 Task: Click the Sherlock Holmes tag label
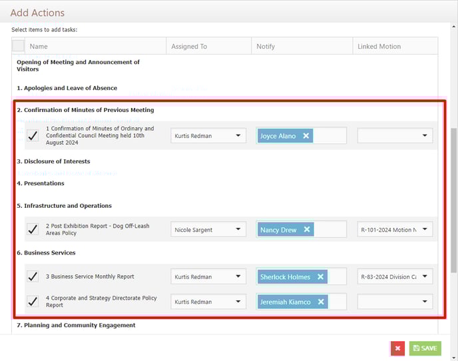pos(285,277)
